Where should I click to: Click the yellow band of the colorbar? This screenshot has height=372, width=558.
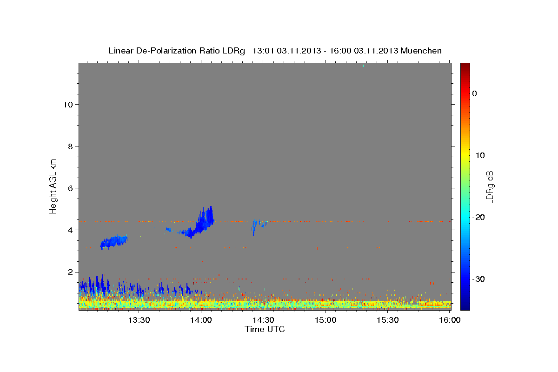tap(465, 155)
